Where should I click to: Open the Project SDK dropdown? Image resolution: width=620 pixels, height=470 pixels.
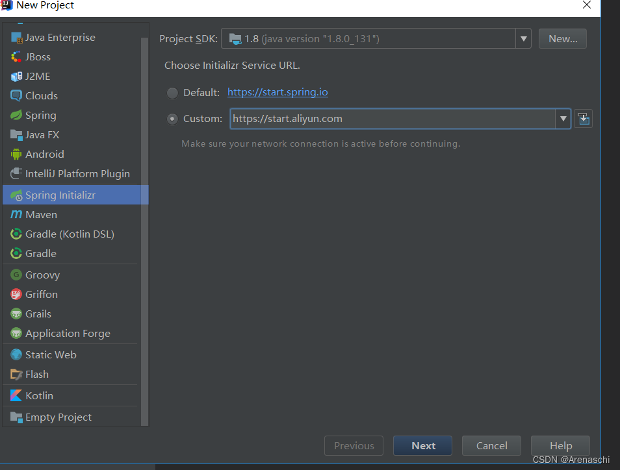tap(523, 38)
